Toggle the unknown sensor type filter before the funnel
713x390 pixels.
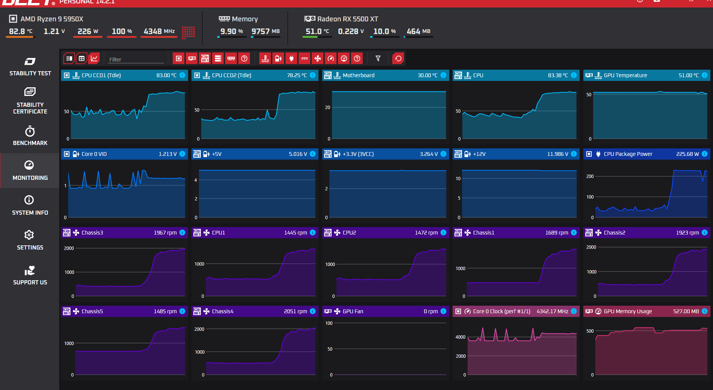click(x=357, y=58)
